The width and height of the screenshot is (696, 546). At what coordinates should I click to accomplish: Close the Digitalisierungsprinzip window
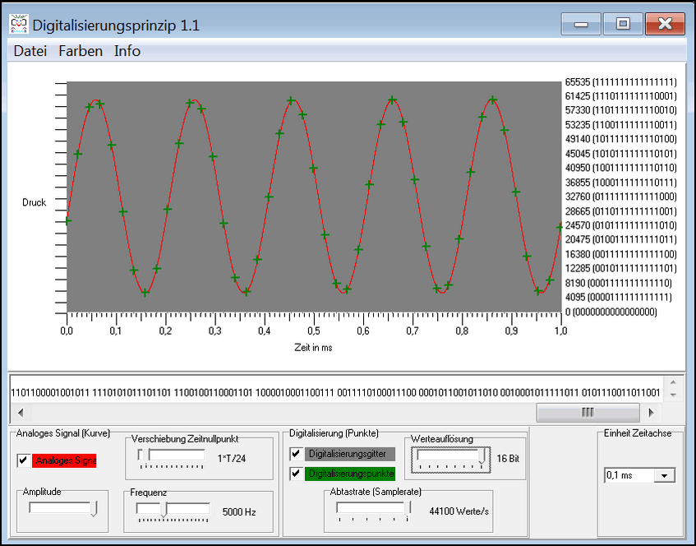[665, 24]
